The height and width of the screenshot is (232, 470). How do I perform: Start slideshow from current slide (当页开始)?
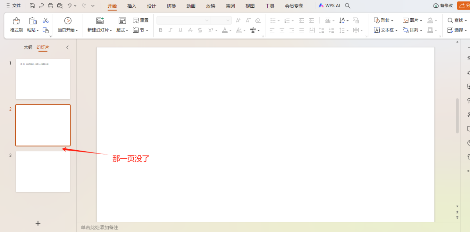(x=68, y=25)
